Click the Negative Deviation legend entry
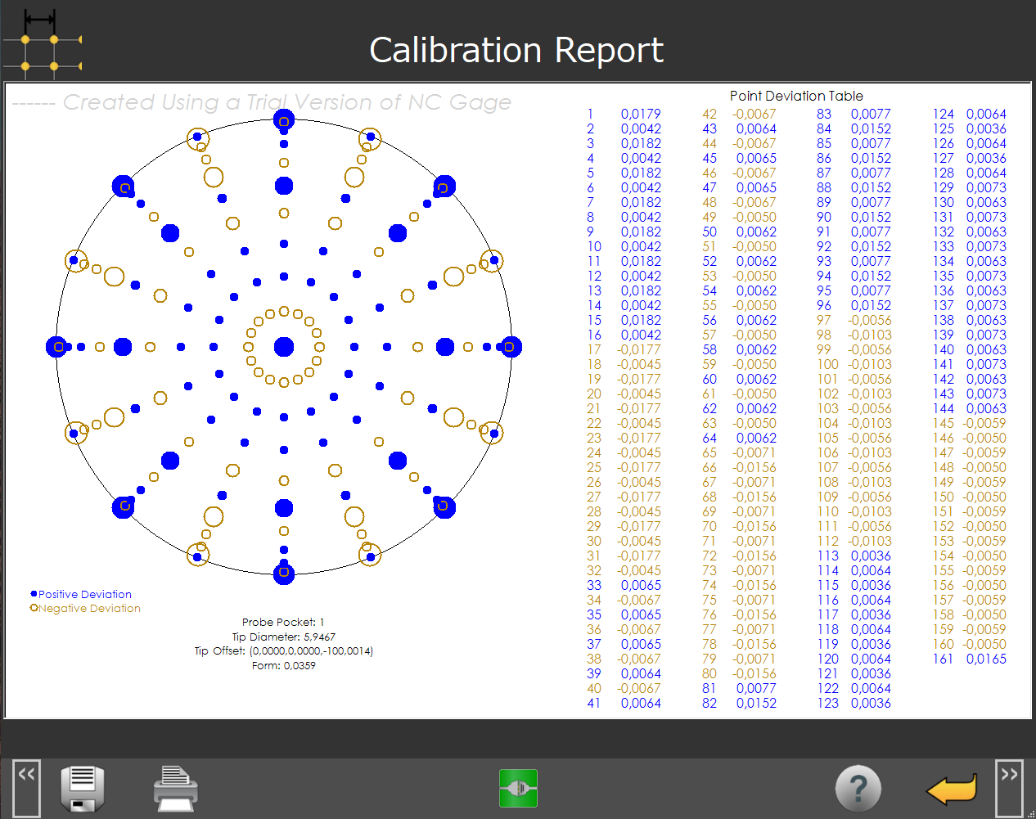The width and height of the screenshot is (1036, 819). 88,608
